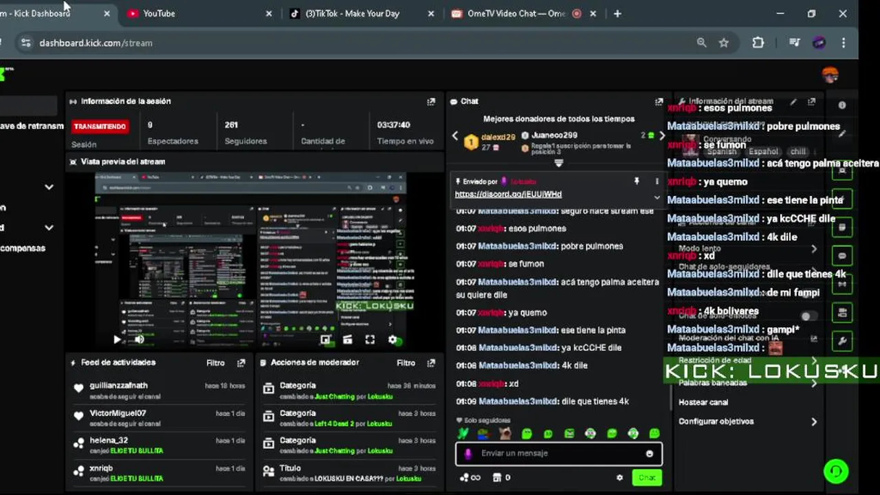880x495 pixels.
Task: Close the TikTok tab
Action: tap(431, 14)
